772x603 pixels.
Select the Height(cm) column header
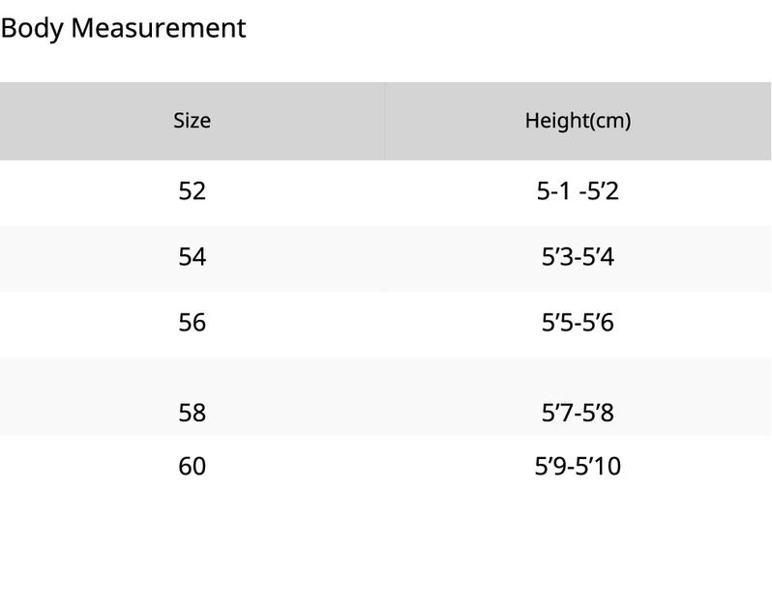pyautogui.click(x=578, y=121)
